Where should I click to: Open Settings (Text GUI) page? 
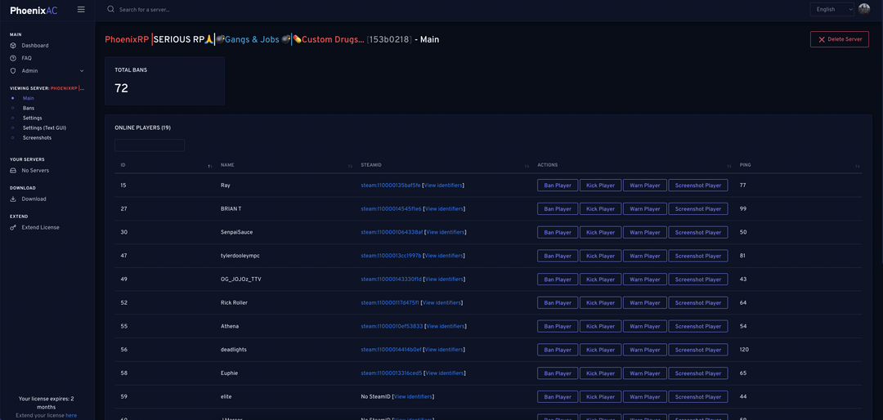tap(44, 127)
